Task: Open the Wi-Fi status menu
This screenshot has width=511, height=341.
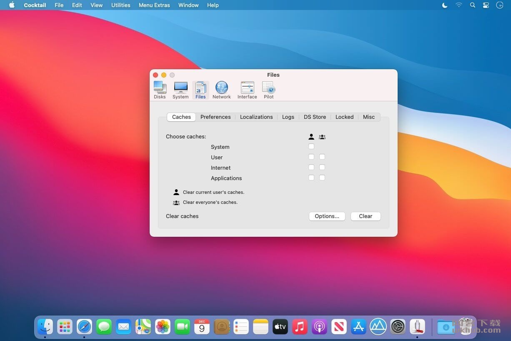Action: click(x=459, y=5)
